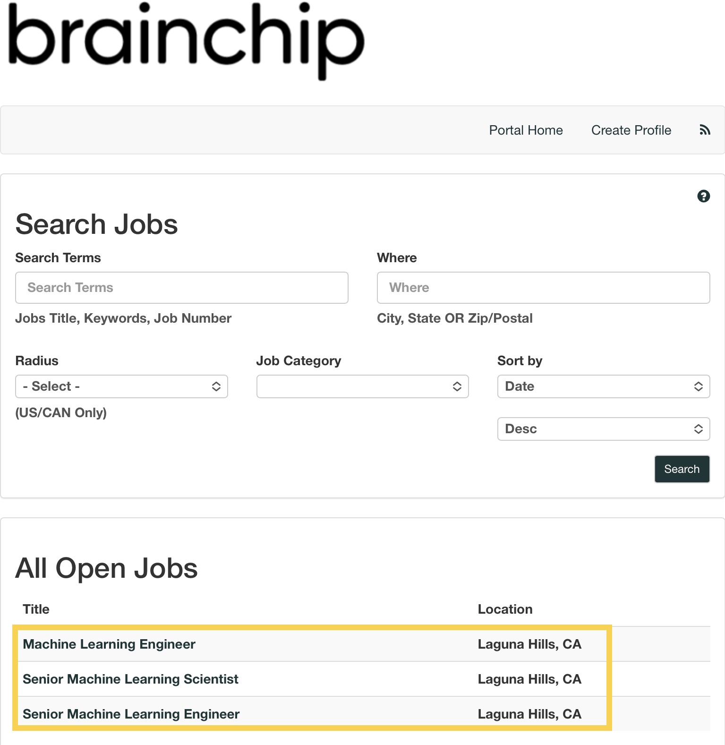
Task: Open the Senior Machine Learning Engineer listing
Action: pos(131,714)
